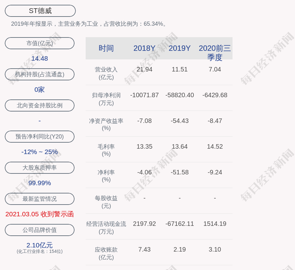
Task: Click the 2.10亿元 brand value
Action: tap(40, 245)
